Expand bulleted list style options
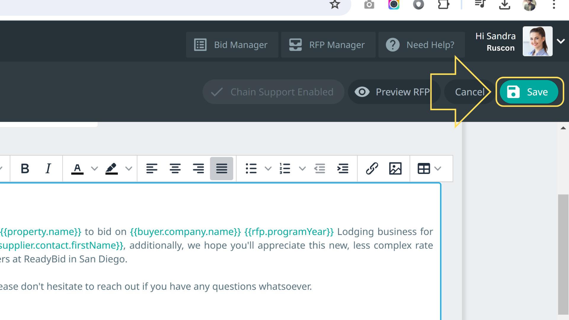The width and height of the screenshot is (569, 320). (x=268, y=169)
